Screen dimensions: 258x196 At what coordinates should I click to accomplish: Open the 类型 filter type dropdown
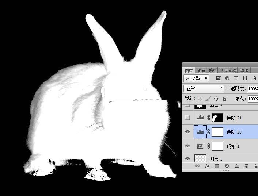196,78
